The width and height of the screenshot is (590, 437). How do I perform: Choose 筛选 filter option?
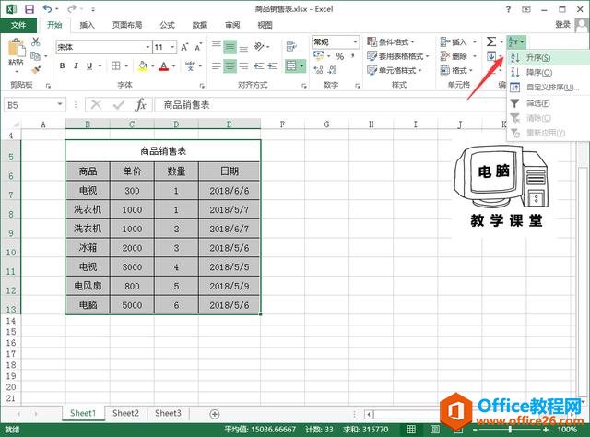549,103
